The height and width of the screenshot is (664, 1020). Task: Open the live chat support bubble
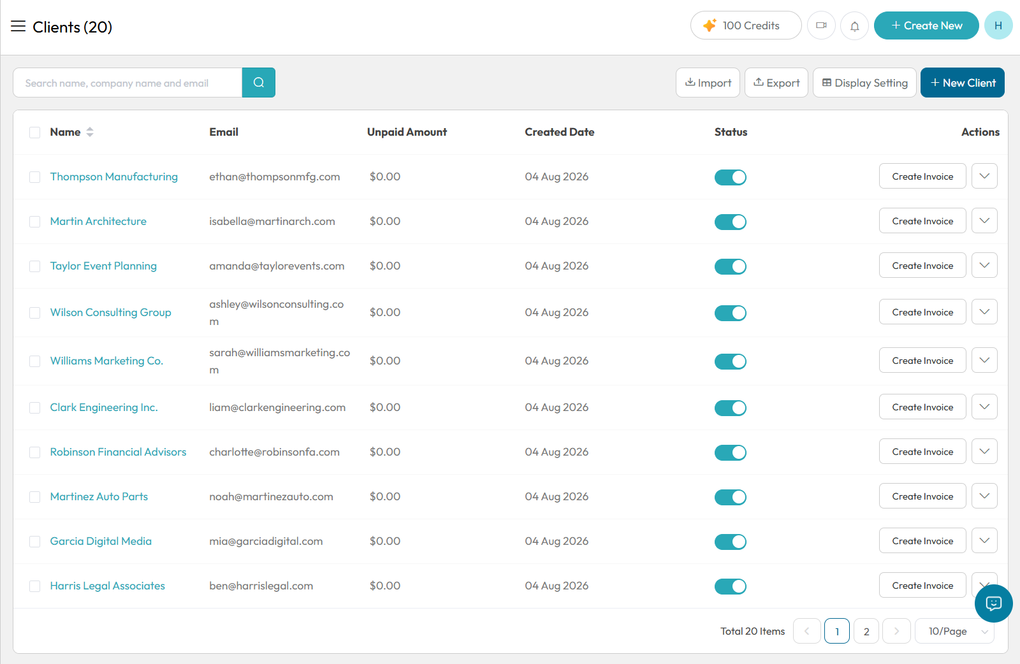click(x=993, y=603)
